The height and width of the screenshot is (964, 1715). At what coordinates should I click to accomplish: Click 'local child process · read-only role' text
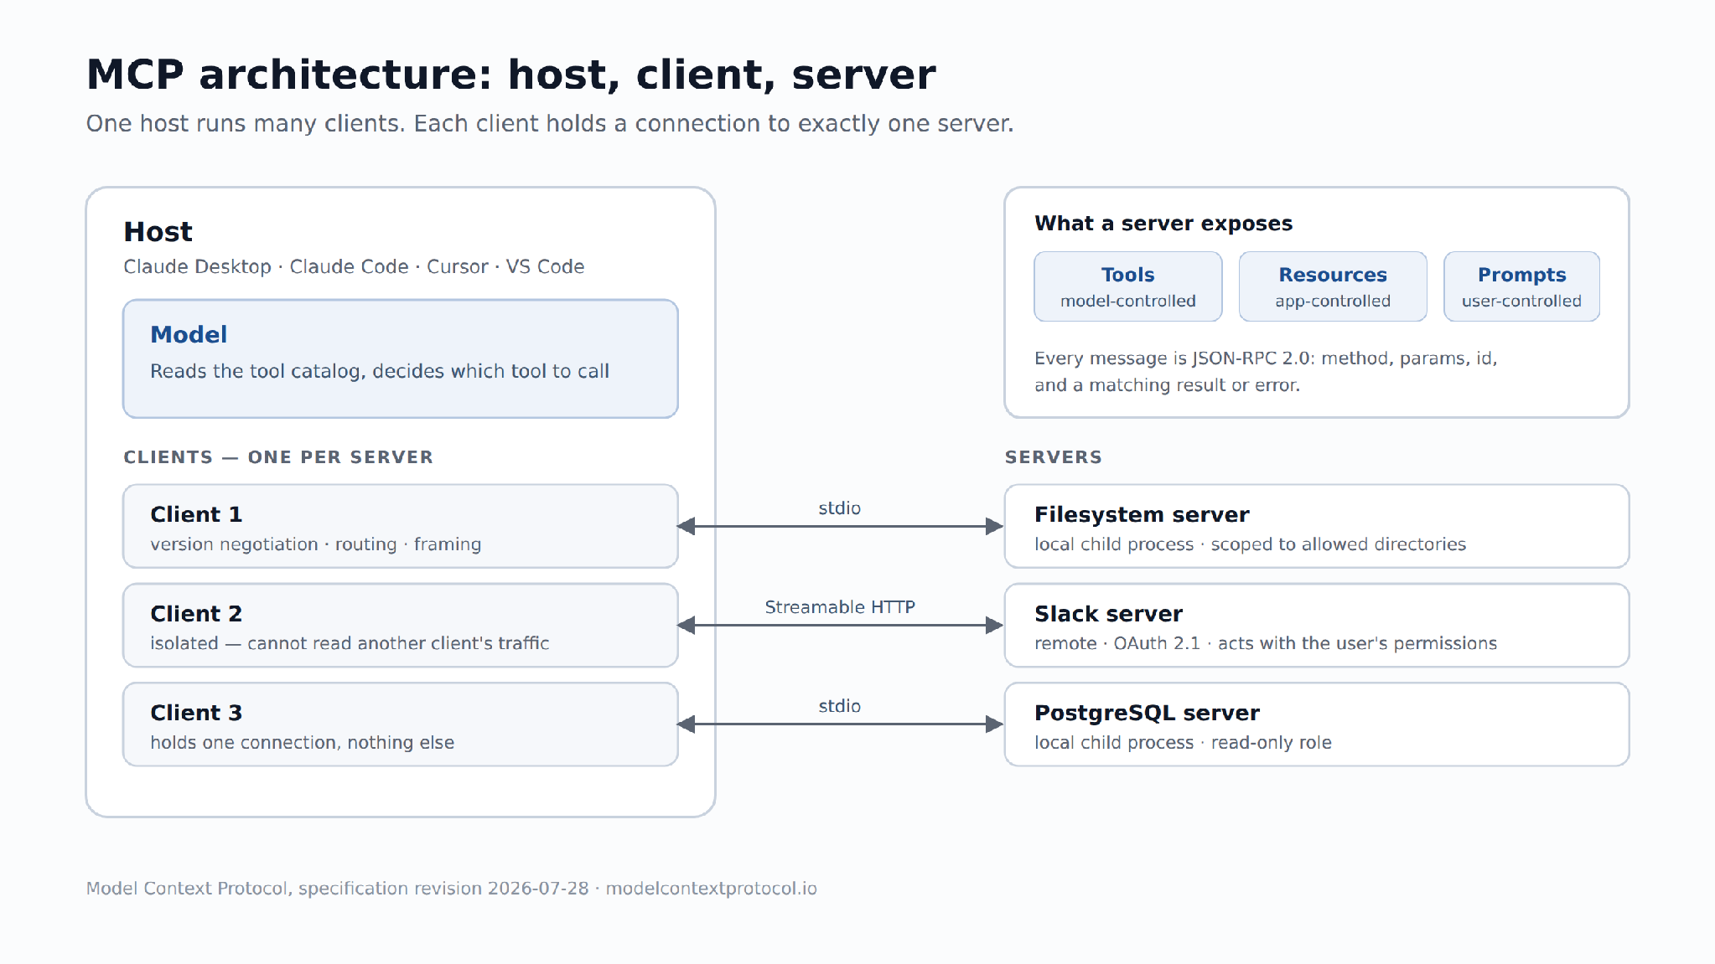(1183, 743)
